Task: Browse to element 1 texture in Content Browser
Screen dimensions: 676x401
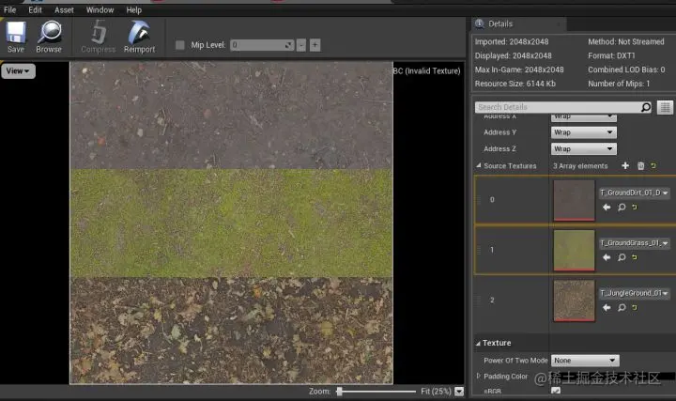Action: coord(622,257)
